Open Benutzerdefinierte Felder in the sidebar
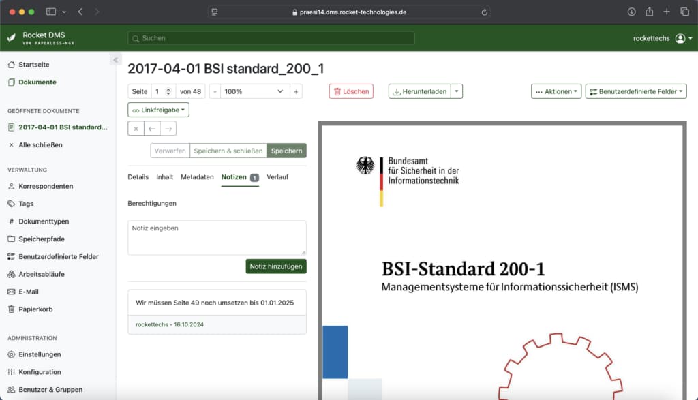Viewport: 698px width, 400px height. [x=53, y=257]
